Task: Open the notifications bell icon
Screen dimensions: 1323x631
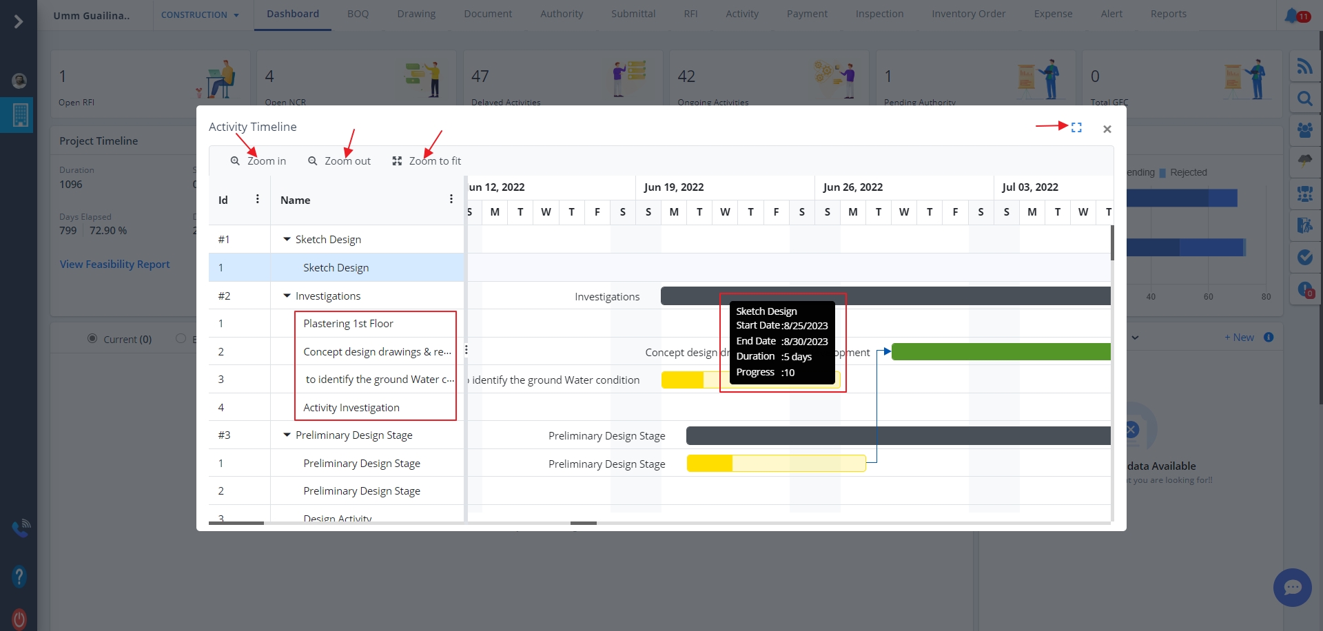Action: 1291,15
